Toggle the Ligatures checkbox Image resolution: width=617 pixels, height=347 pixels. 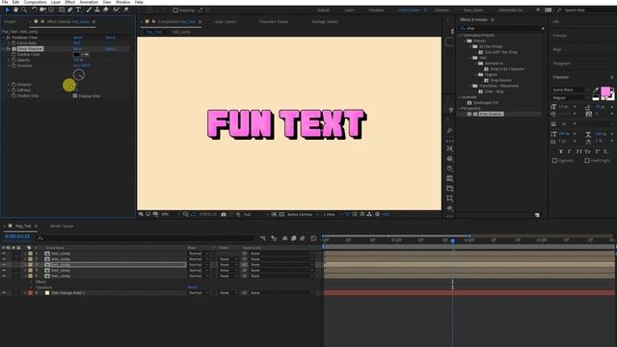click(x=554, y=161)
